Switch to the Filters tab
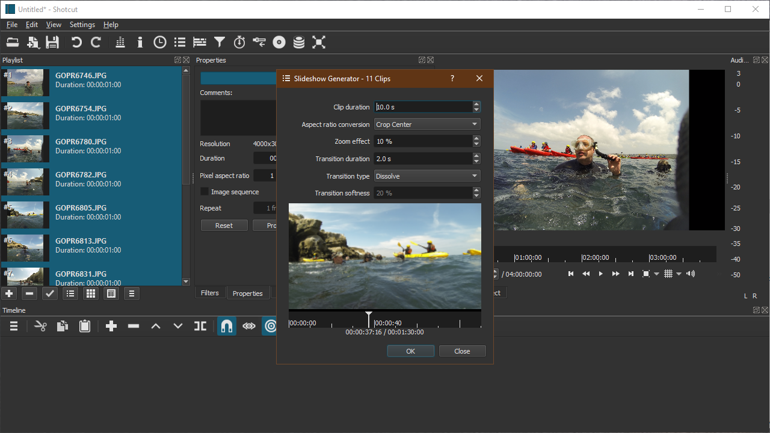The width and height of the screenshot is (770, 433). click(210, 293)
